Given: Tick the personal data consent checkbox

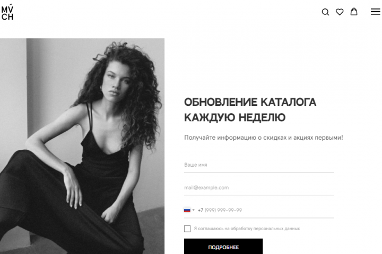Looking at the screenshot, I should pos(187,229).
